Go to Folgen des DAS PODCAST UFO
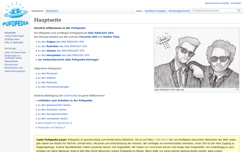The height and width of the screenshot is (152, 244). click(x=61, y=42)
